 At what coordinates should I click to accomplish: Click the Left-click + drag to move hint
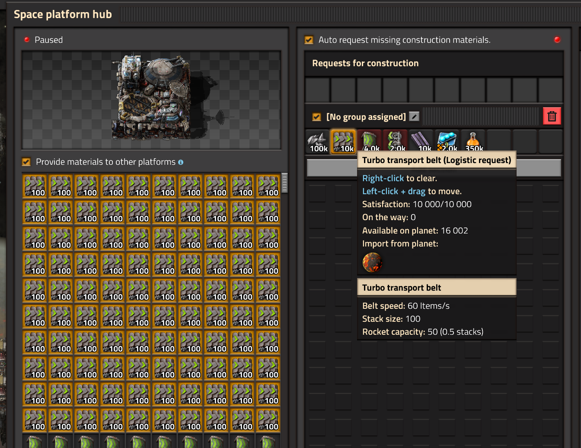click(412, 191)
